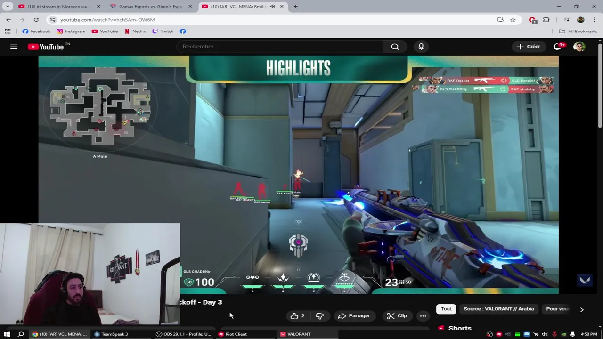603x339 pixels.
Task: Share the video via Partager
Action: 354,316
